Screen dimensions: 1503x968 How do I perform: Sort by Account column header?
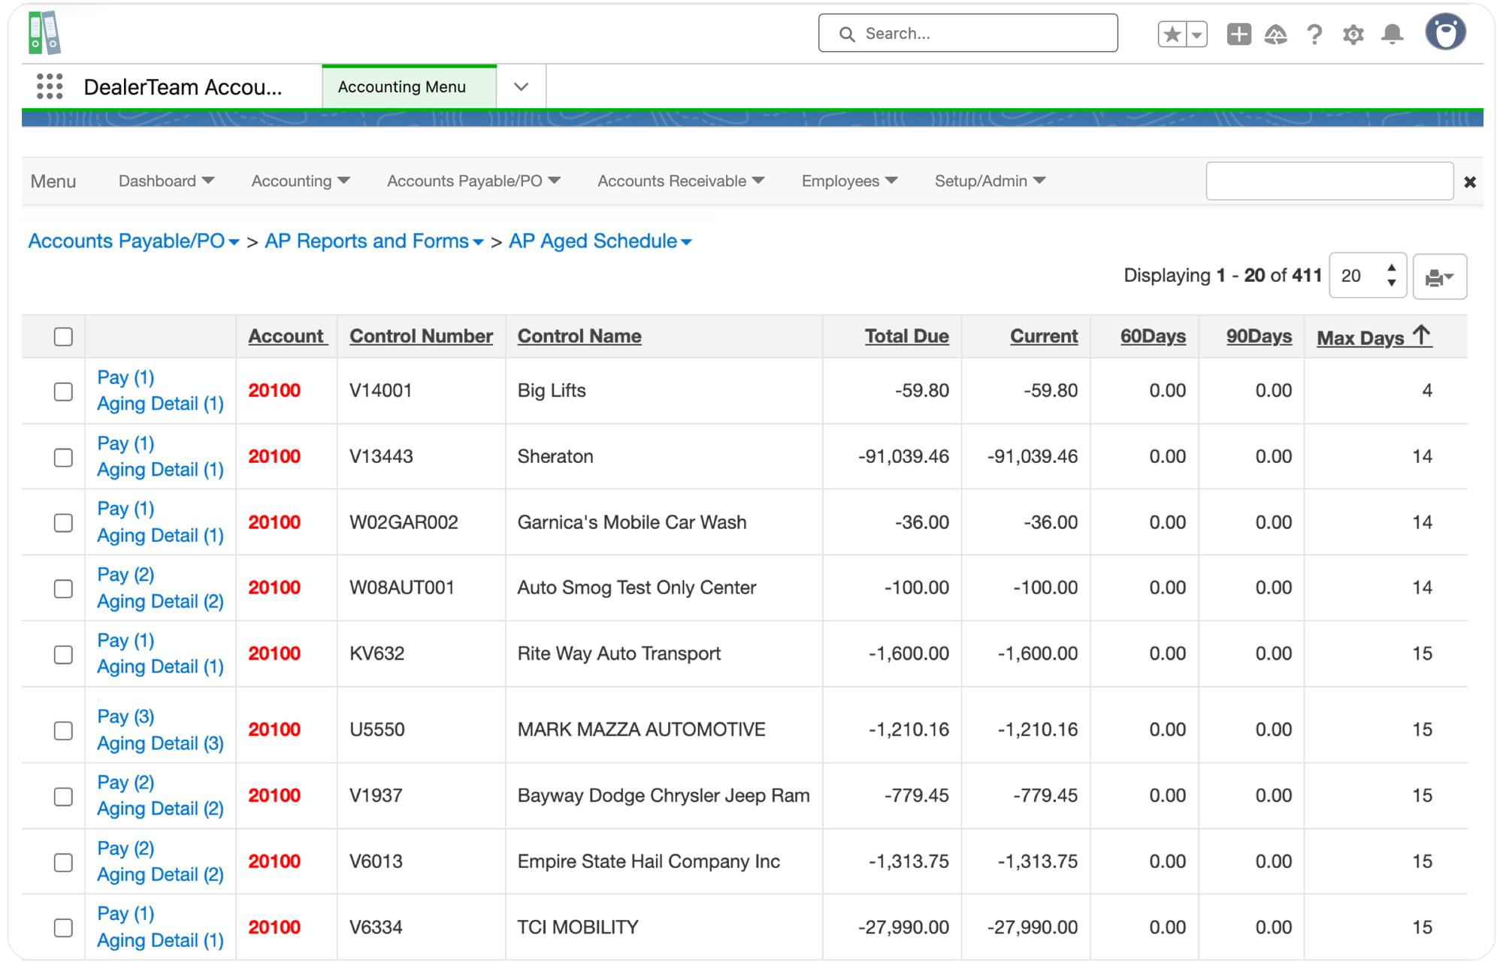tap(287, 336)
